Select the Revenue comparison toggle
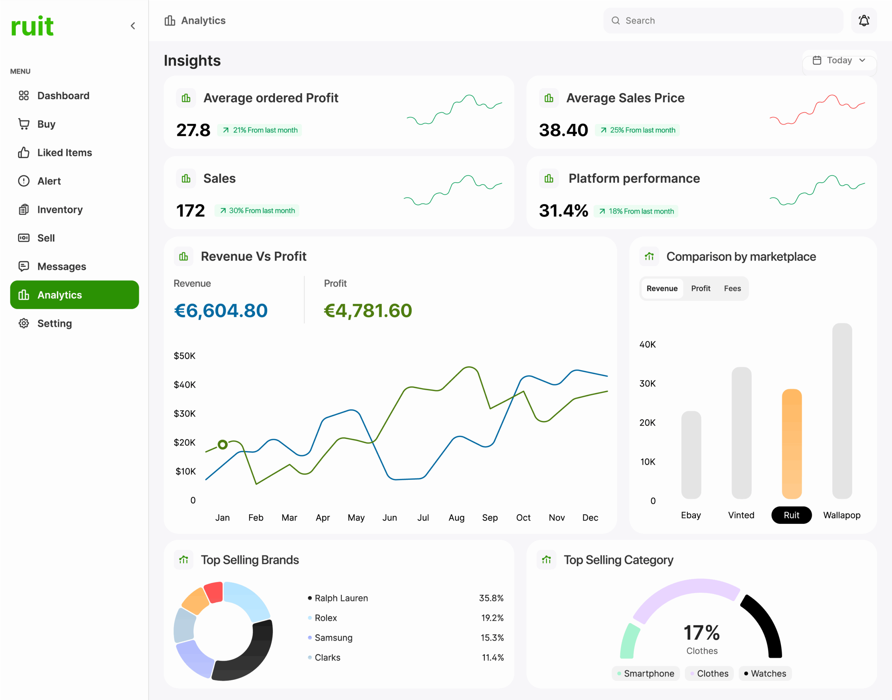Image resolution: width=892 pixels, height=700 pixels. tap(662, 288)
